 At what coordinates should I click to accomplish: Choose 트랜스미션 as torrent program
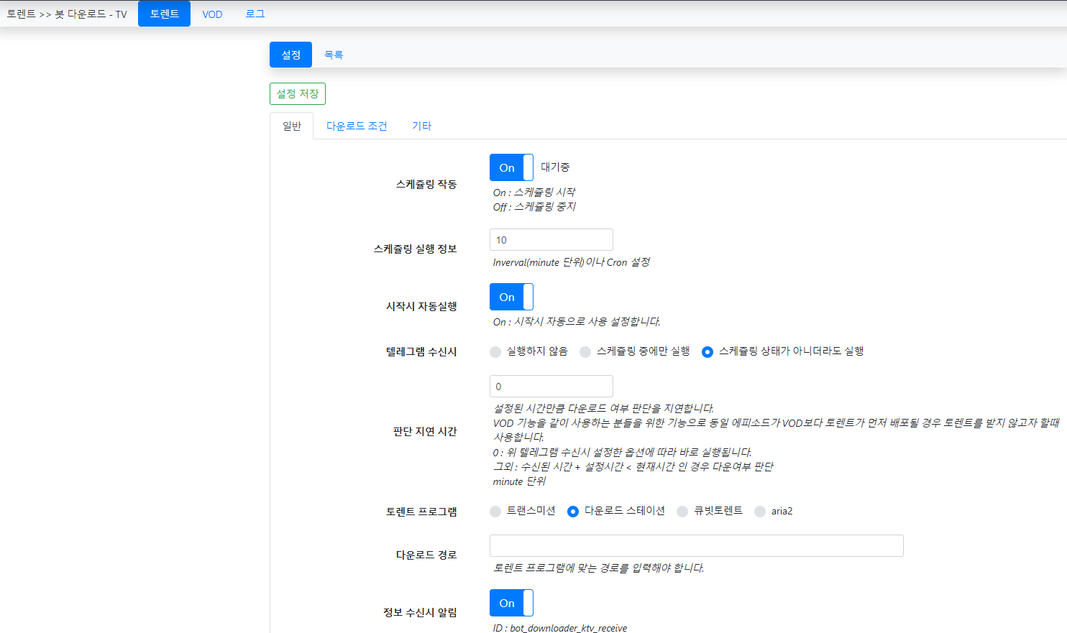[495, 512]
